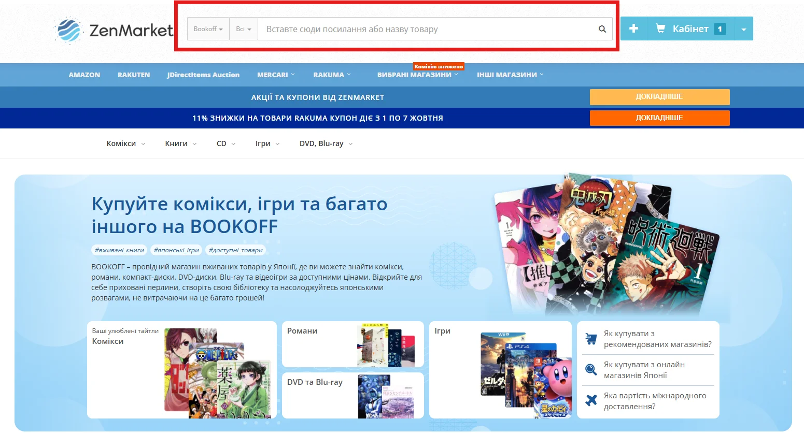Click the manga covers hero image

pos(606,244)
